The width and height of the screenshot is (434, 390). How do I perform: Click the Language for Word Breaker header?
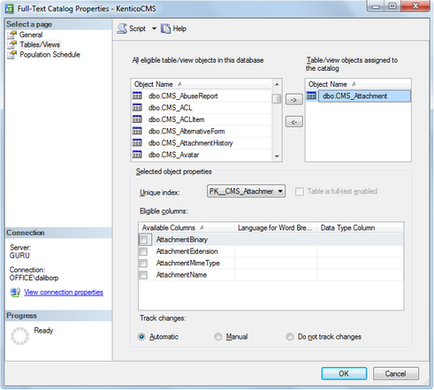point(276,228)
